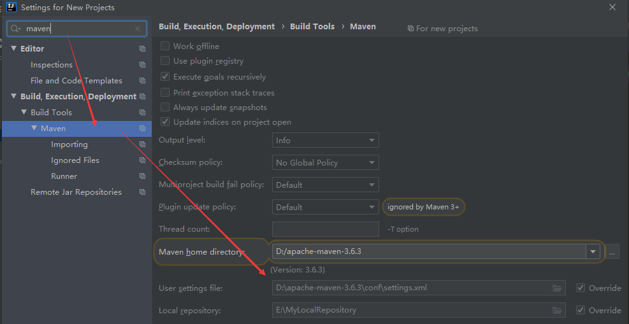Click browse button for Maven home directory
Screen dimensions: 629x324
click(612, 253)
